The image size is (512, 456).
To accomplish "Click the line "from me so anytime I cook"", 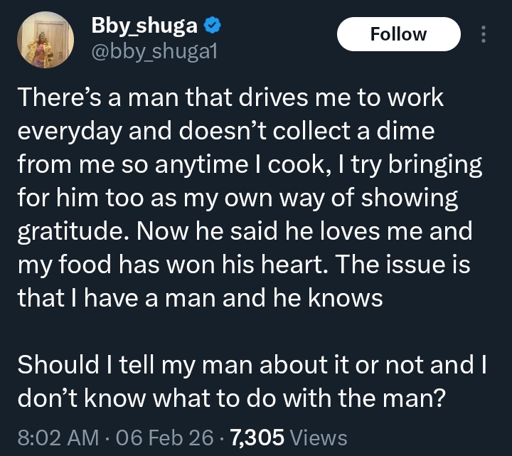I will (250, 165).
